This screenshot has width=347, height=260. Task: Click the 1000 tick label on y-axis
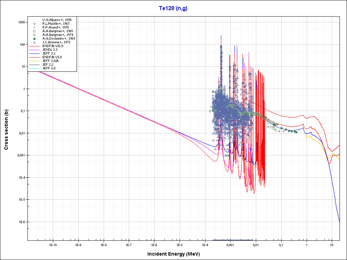point(22,22)
